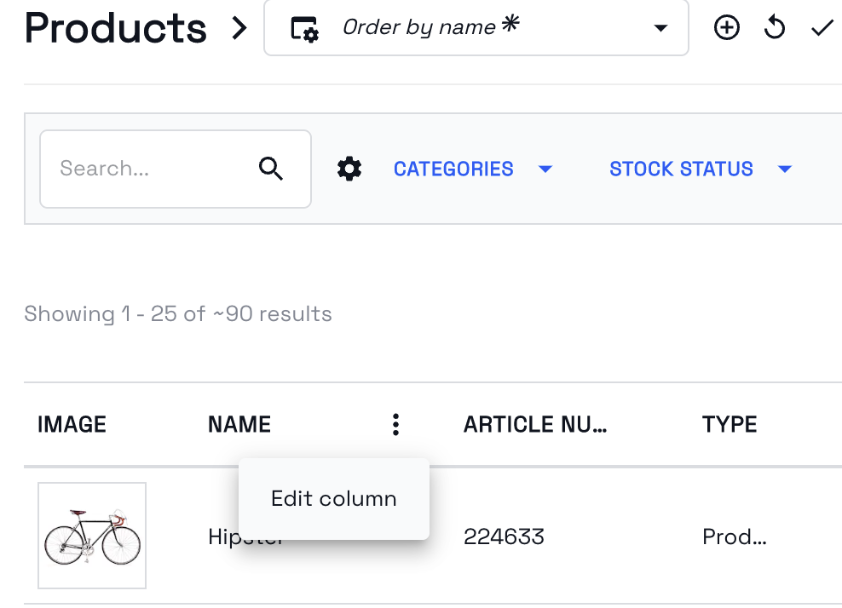The image size is (842, 608).
Task: Click the TYPE column header
Action: 730,424
